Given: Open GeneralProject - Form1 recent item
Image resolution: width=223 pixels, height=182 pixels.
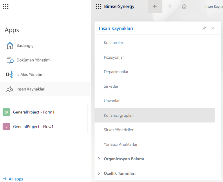Looking at the screenshot, I should pos(34,112).
